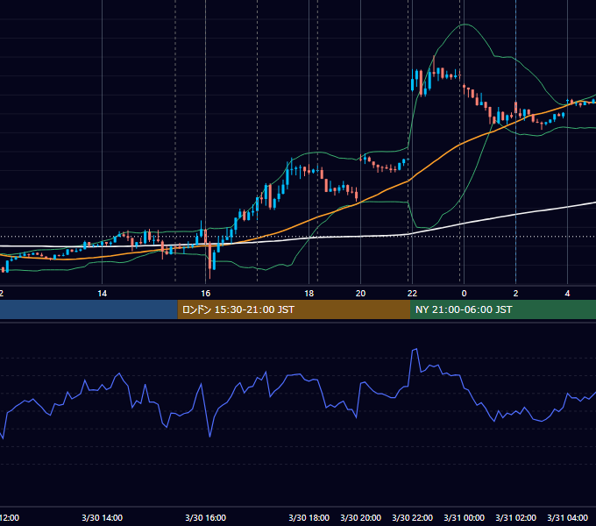Select the "16" hour label on price chart axis
This screenshot has height=526, width=596.
pyautogui.click(x=206, y=294)
